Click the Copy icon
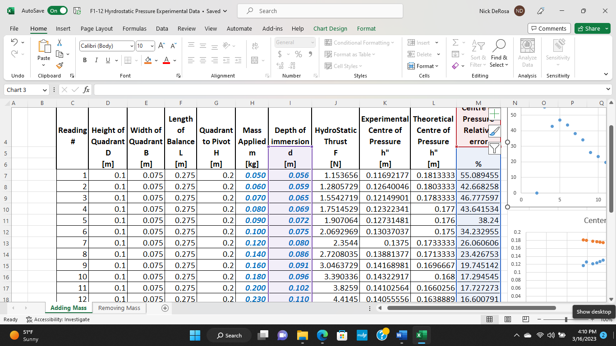616x346 pixels. pyautogui.click(x=60, y=54)
